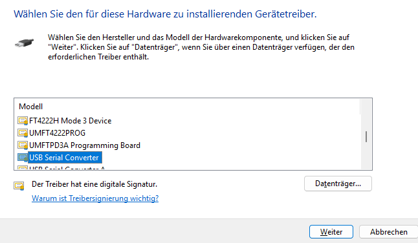Viewport: 418px width, 243px height.
Task: Open the Datenträger... dialog
Action: pyautogui.click(x=338, y=184)
